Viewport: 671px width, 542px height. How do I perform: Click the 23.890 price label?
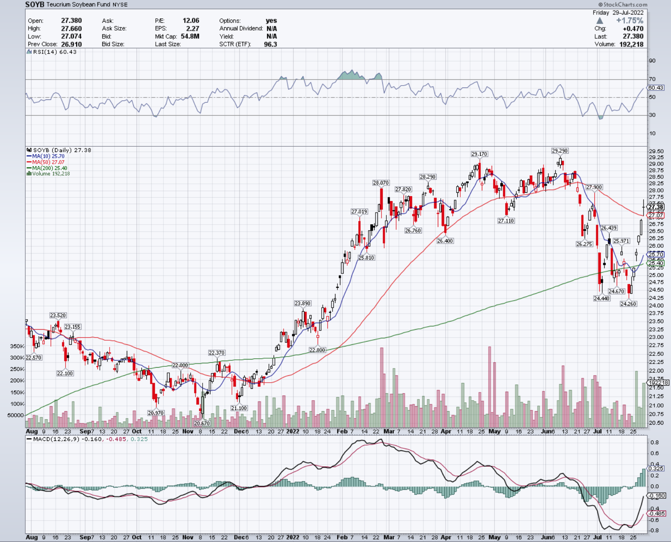pyautogui.click(x=302, y=303)
